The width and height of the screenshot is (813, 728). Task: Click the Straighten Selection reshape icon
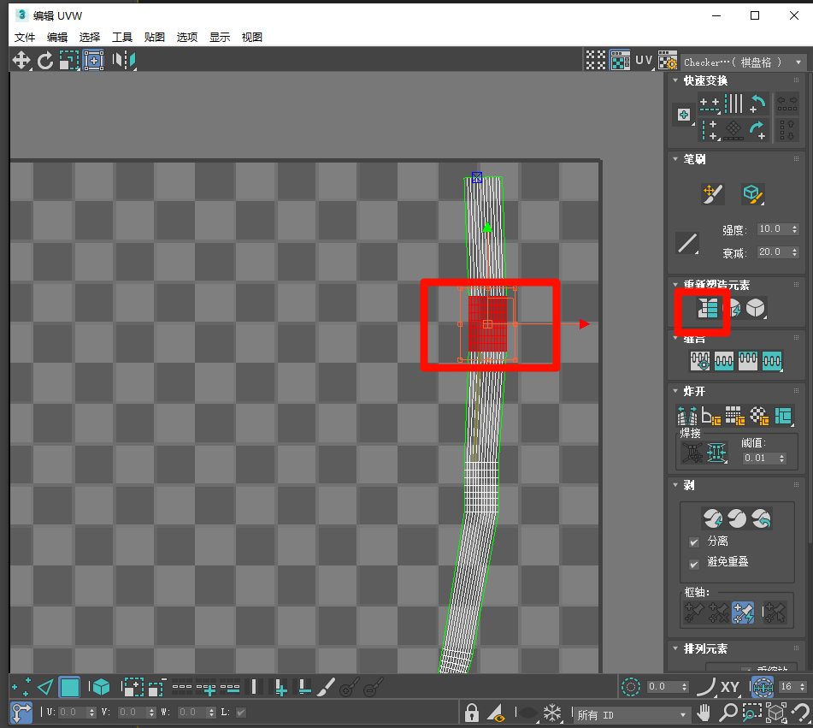coord(707,309)
